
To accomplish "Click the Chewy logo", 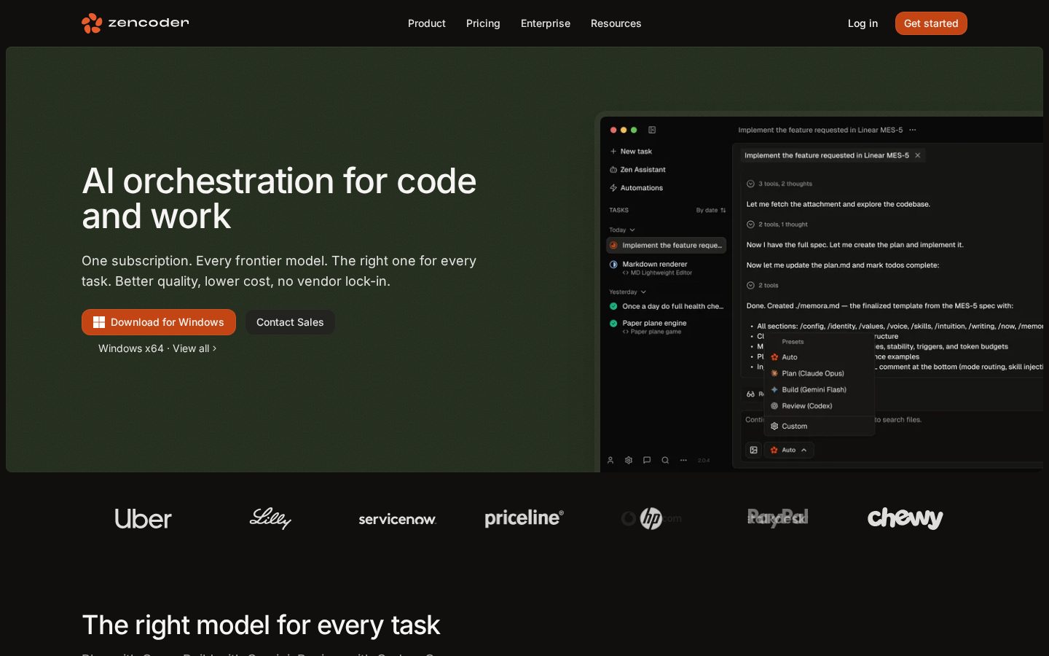I will [905, 518].
